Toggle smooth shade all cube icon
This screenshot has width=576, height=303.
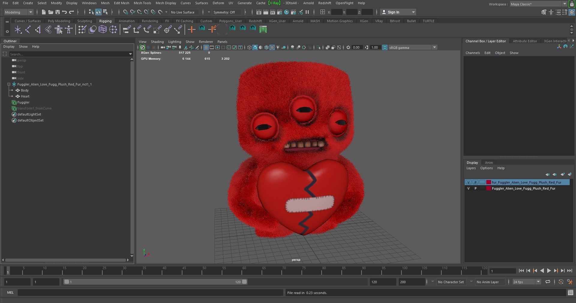click(x=255, y=47)
